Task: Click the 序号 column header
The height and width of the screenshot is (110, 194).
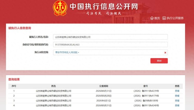Action: point(14,86)
